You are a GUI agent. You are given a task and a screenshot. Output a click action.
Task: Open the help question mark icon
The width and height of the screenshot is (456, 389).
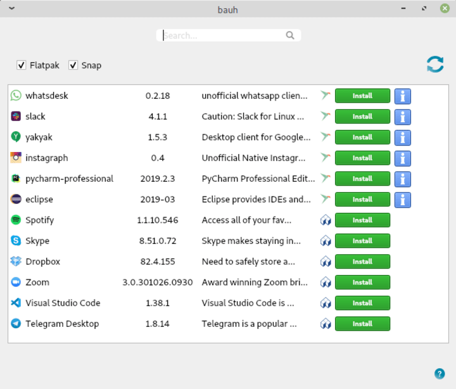click(440, 374)
